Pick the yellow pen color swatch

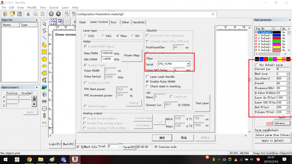click(x=280, y=59)
